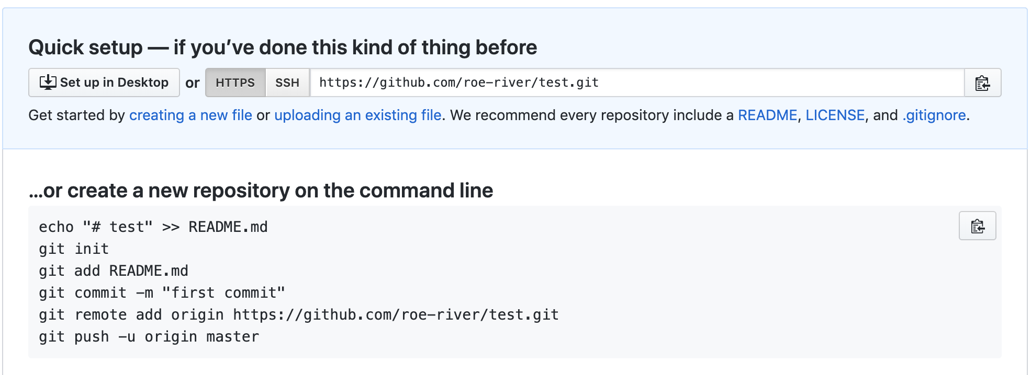
Task: Follow the README link
Action: coord(767,115)
